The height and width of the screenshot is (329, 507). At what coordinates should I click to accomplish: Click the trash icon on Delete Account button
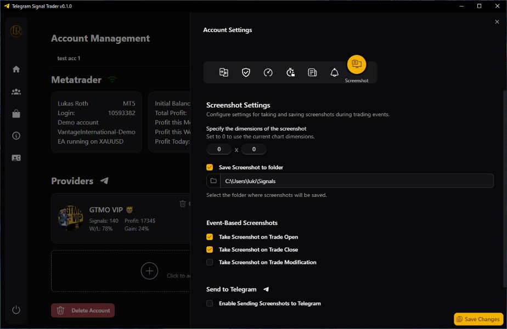pyautogui.click(x=60, y=310)
